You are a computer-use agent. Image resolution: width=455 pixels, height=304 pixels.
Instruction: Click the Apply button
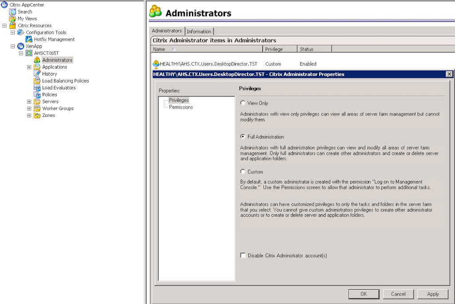point(433,294)
